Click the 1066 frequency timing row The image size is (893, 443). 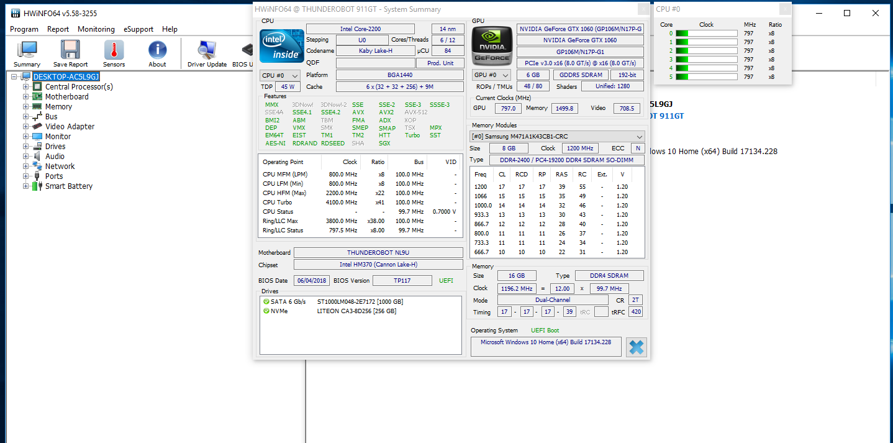click(557, 196)
